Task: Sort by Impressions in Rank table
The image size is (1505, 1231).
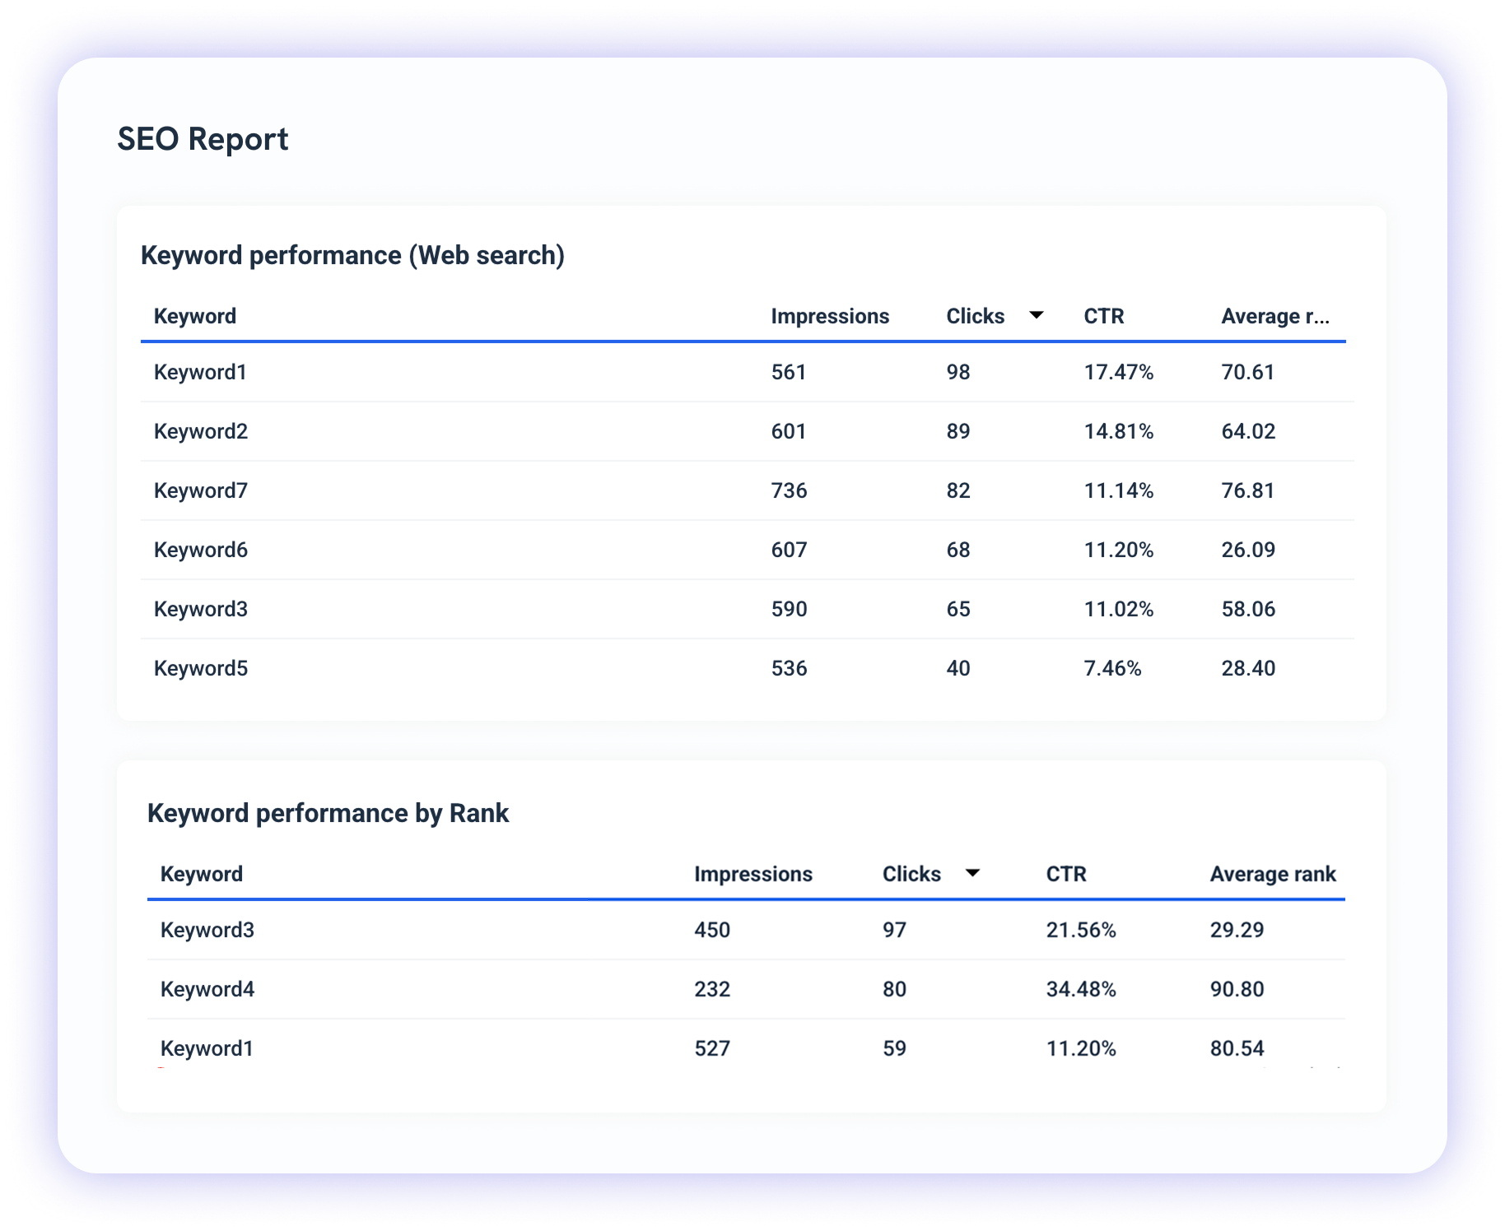Action: point(753,873)
